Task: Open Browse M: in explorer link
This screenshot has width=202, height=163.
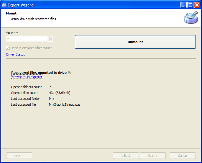Action: click(27, 77)
